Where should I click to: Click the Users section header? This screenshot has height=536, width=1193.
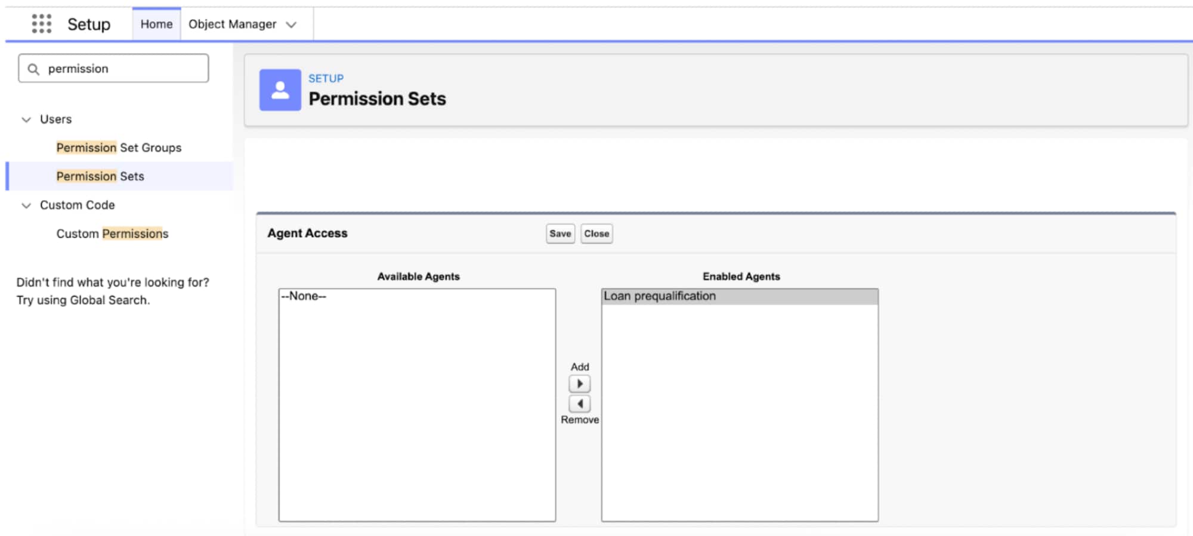[54, 119]
